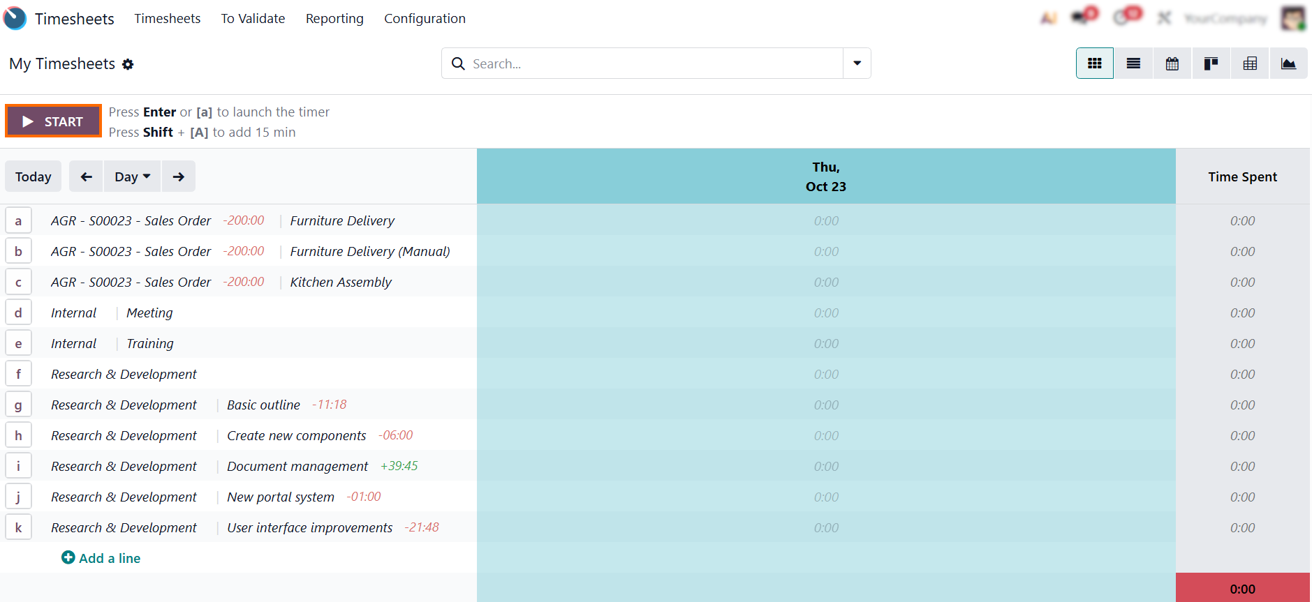Click the Add a line link
Screen dimensions: 1312x602
point(101,558)
